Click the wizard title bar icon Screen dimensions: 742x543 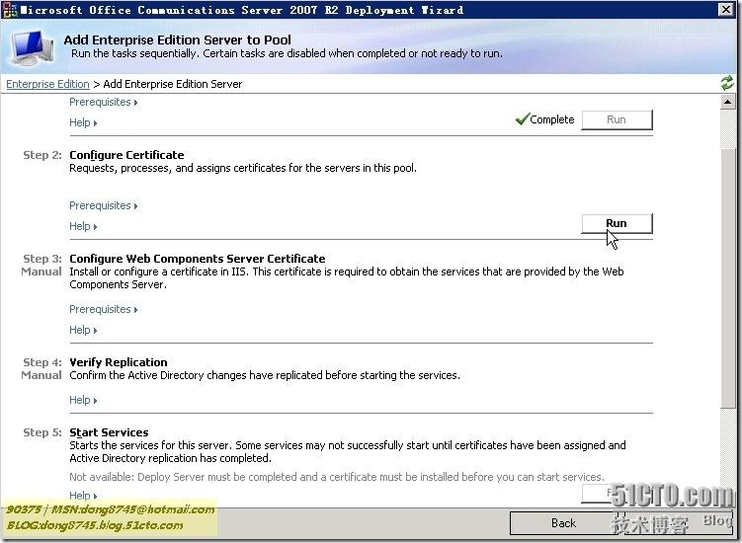click(10, 10)
